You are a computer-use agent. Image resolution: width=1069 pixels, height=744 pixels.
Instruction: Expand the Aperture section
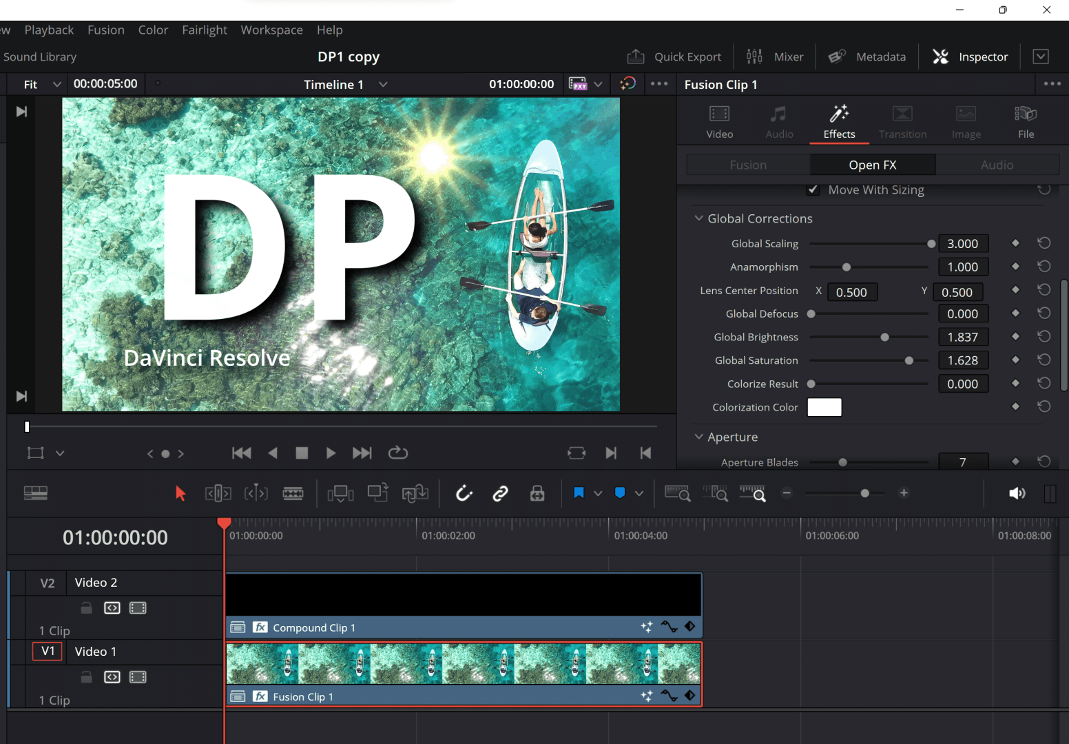[x=698, y=437]
